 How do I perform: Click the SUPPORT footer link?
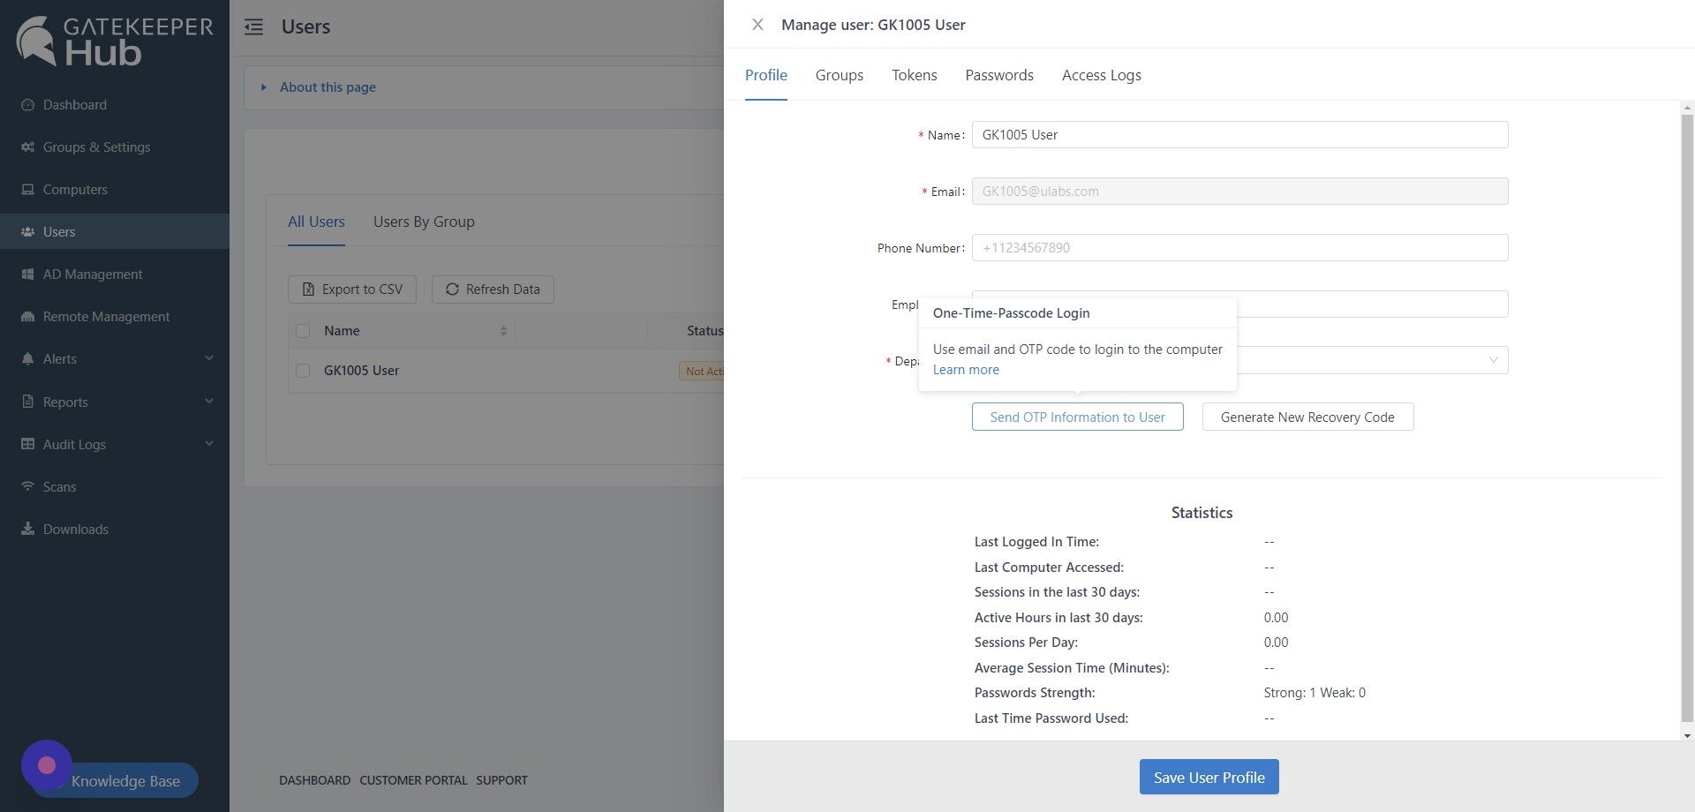tap(501, 780)
